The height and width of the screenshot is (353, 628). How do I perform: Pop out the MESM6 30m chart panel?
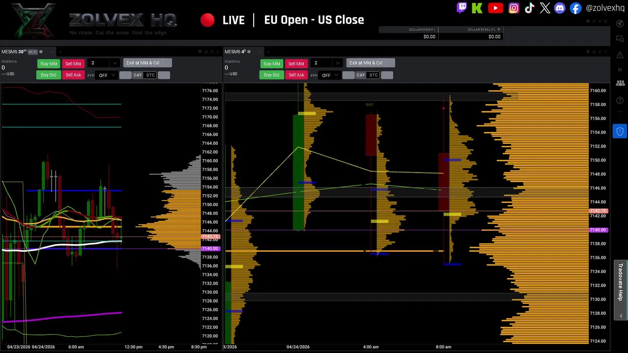(x=212, y=51)
